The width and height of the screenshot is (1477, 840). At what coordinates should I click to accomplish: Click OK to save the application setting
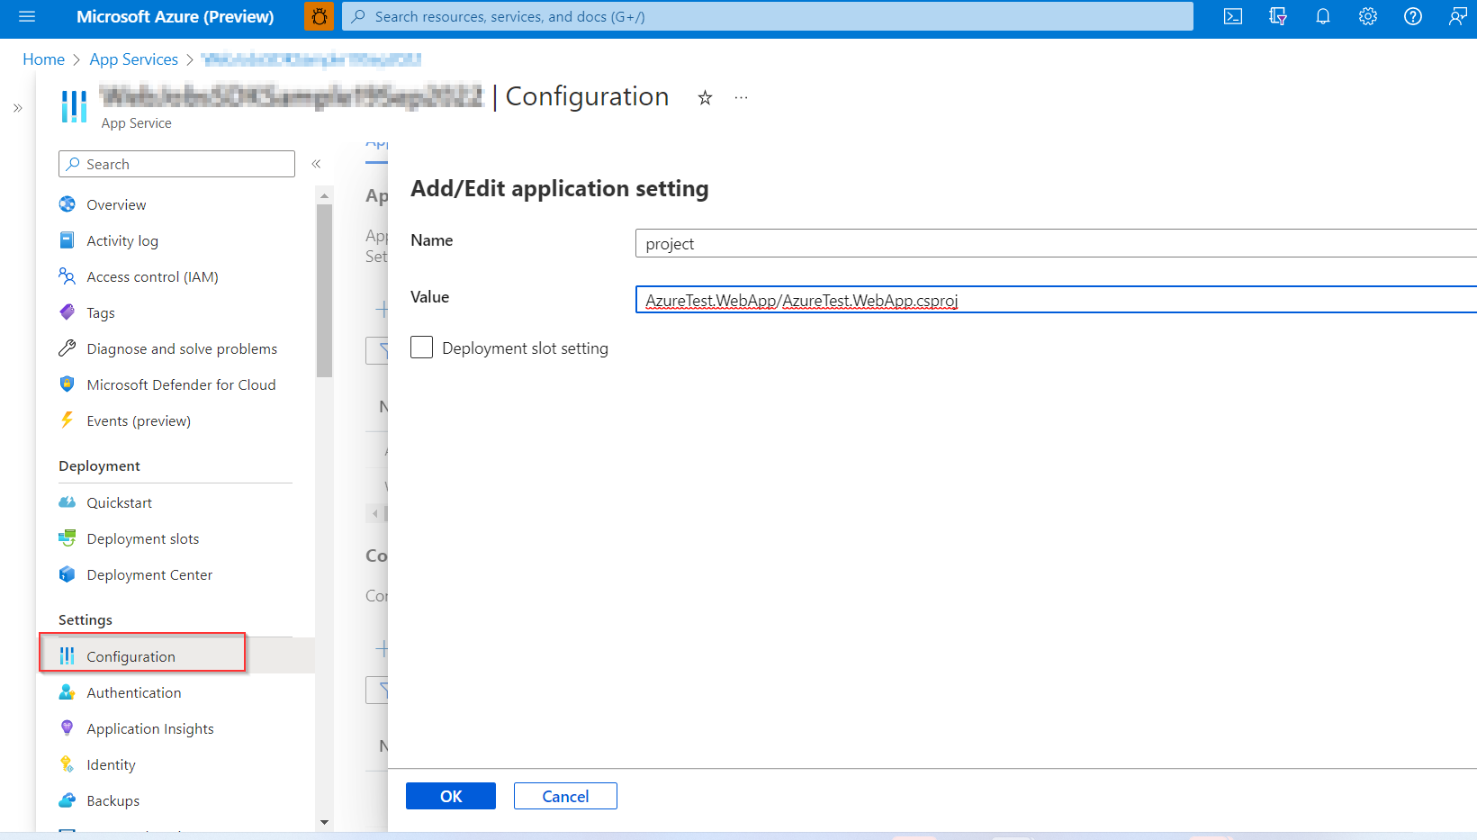451,796
